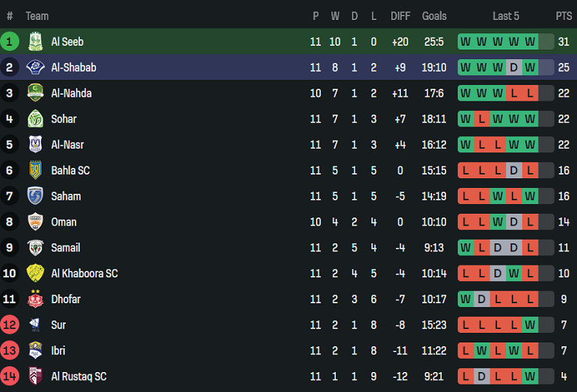
Task: Click the Al Rustaq SC badge
Action: 35,376
